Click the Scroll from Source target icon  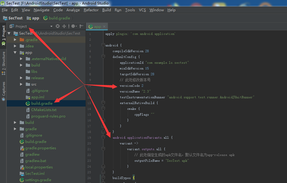pyautogui.click(x=58, y=26)
